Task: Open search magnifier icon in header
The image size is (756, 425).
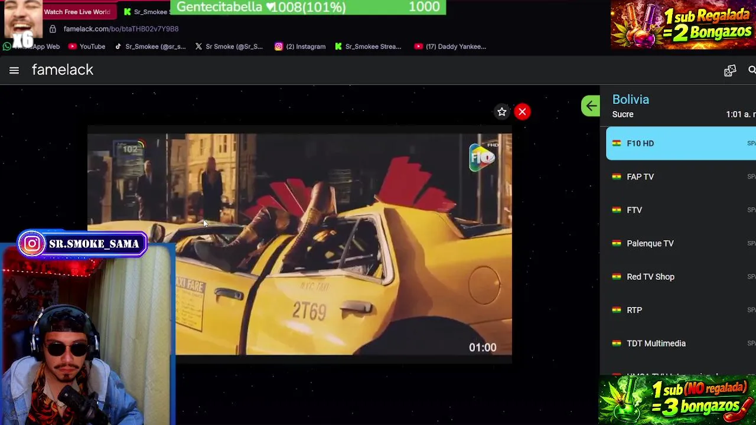Action: 752,70
